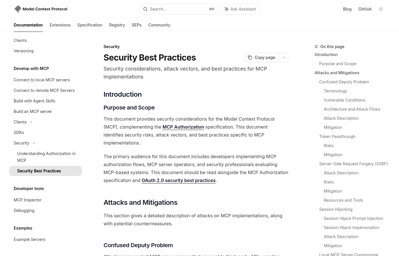Open the Copy page dropdown arrow

(284, 57)
